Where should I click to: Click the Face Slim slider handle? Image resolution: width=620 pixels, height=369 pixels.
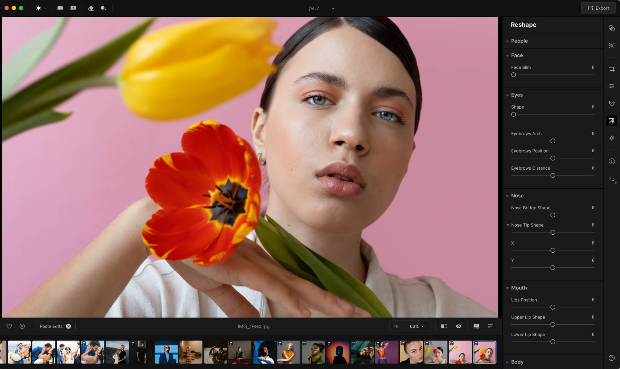pyautogui.click(x=513, y=75)
